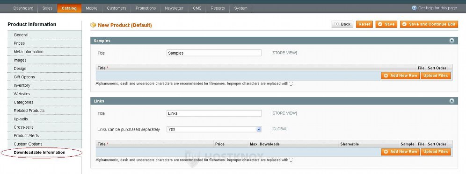The image size is (466, 174).
Task: Collapse the Links section arrow
Action: tap(452, 101)
